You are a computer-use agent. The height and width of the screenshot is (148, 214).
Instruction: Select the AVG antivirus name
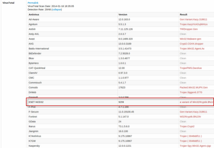click(31, 44)
